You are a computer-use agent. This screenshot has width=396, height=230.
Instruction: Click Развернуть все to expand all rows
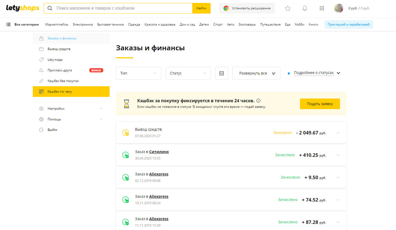(256, 73)
